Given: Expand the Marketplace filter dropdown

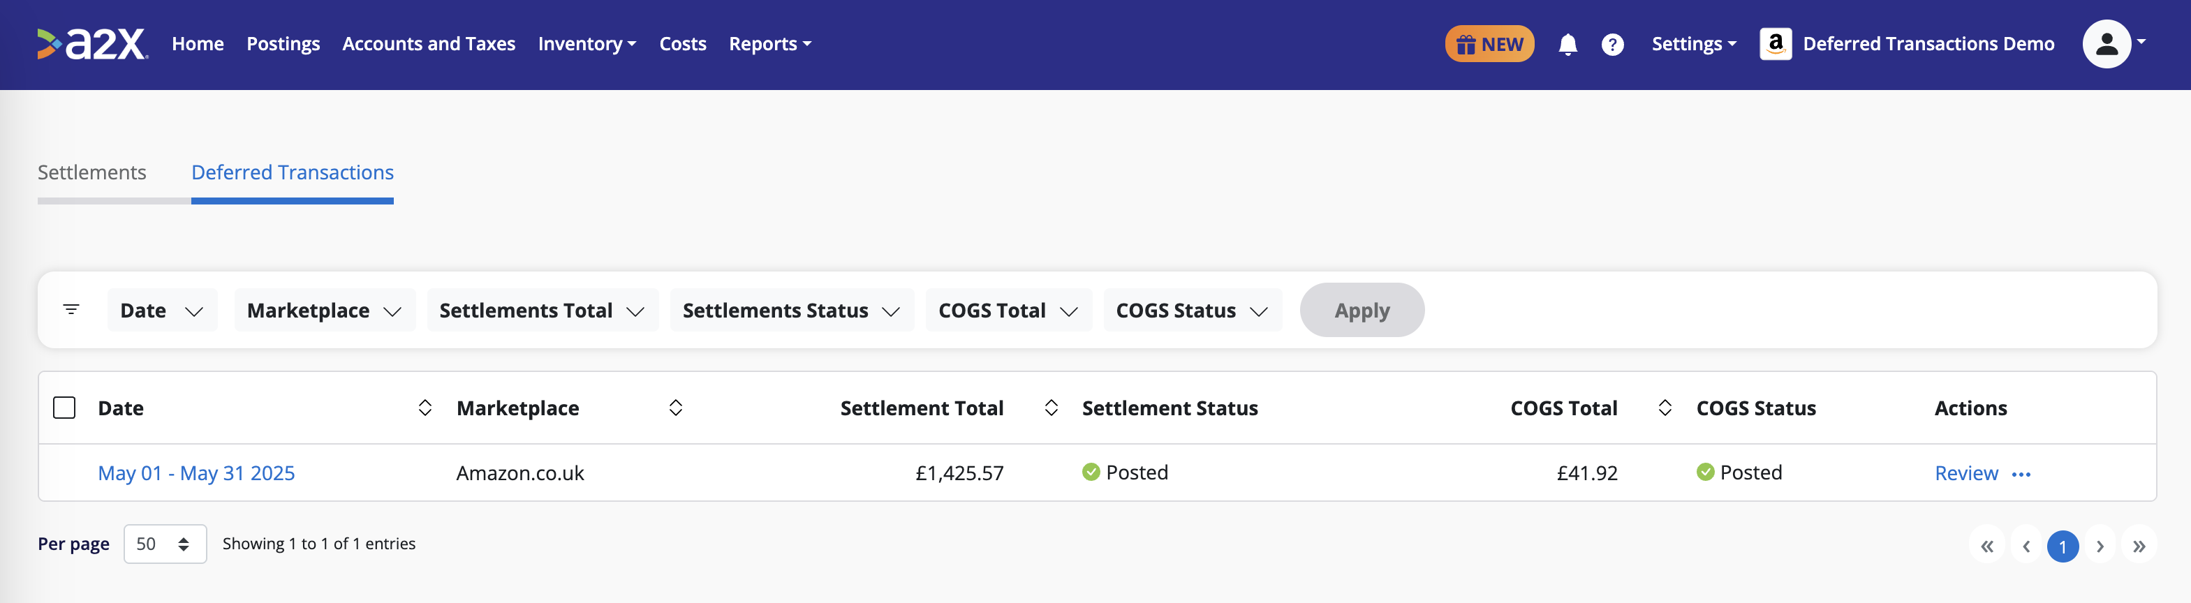Looking at the screenshot, I should click(x=324, y=311).
